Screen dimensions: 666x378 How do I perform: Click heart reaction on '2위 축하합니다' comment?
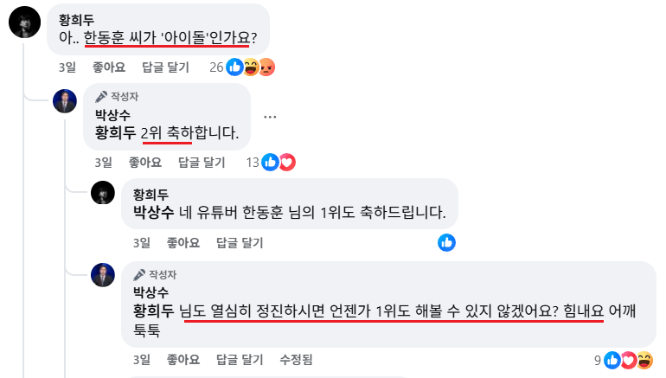287,163
